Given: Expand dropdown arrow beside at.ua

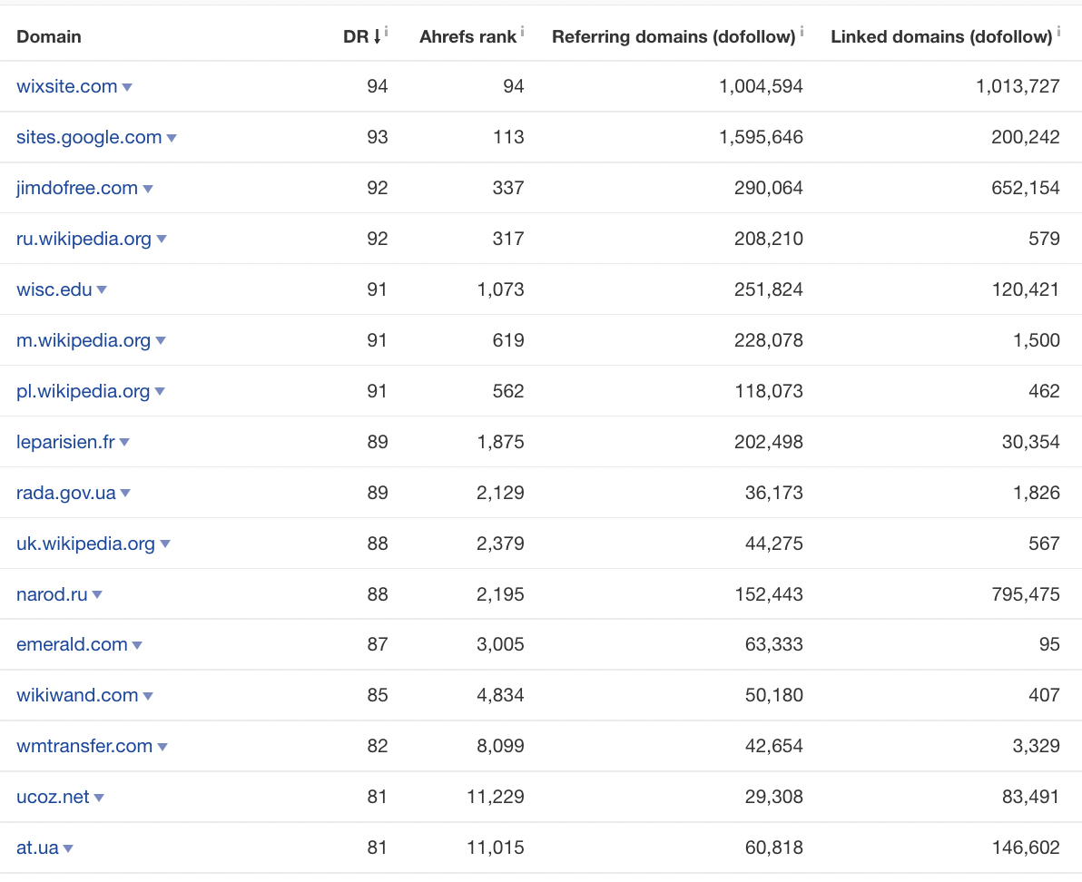Looking at the screenshot, I should tap(68, 848).
